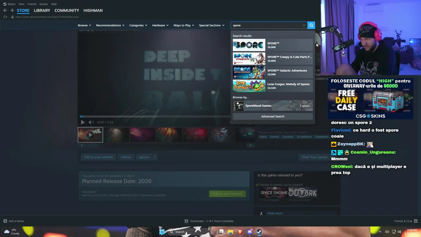Click the Follow button

coord(126,157)
